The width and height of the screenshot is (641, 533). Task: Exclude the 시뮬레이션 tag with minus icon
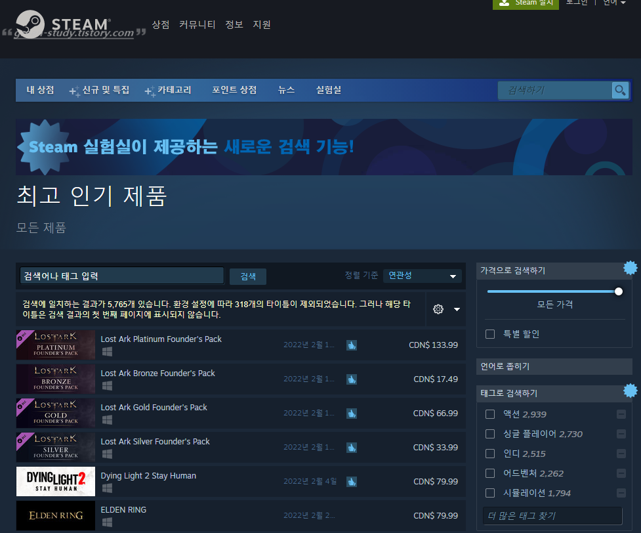621,493
